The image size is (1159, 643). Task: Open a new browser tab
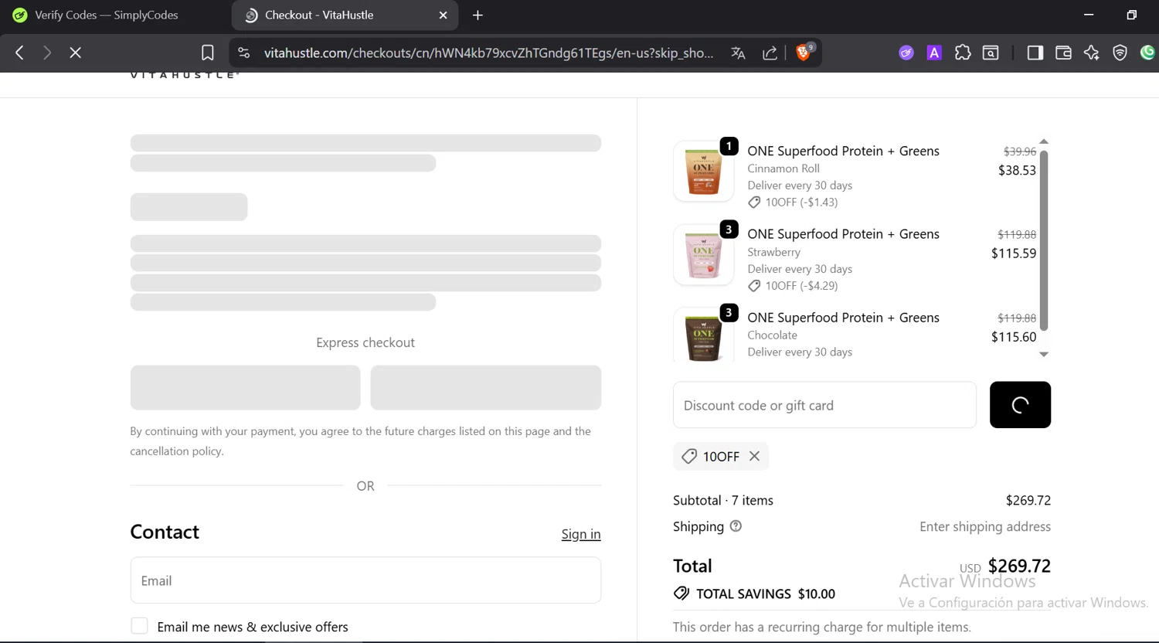pyautogui.click(x=478, y=15)
